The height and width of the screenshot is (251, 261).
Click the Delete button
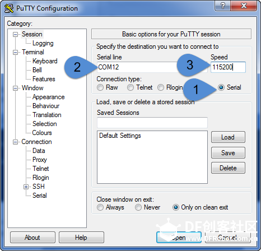[228, 168]
